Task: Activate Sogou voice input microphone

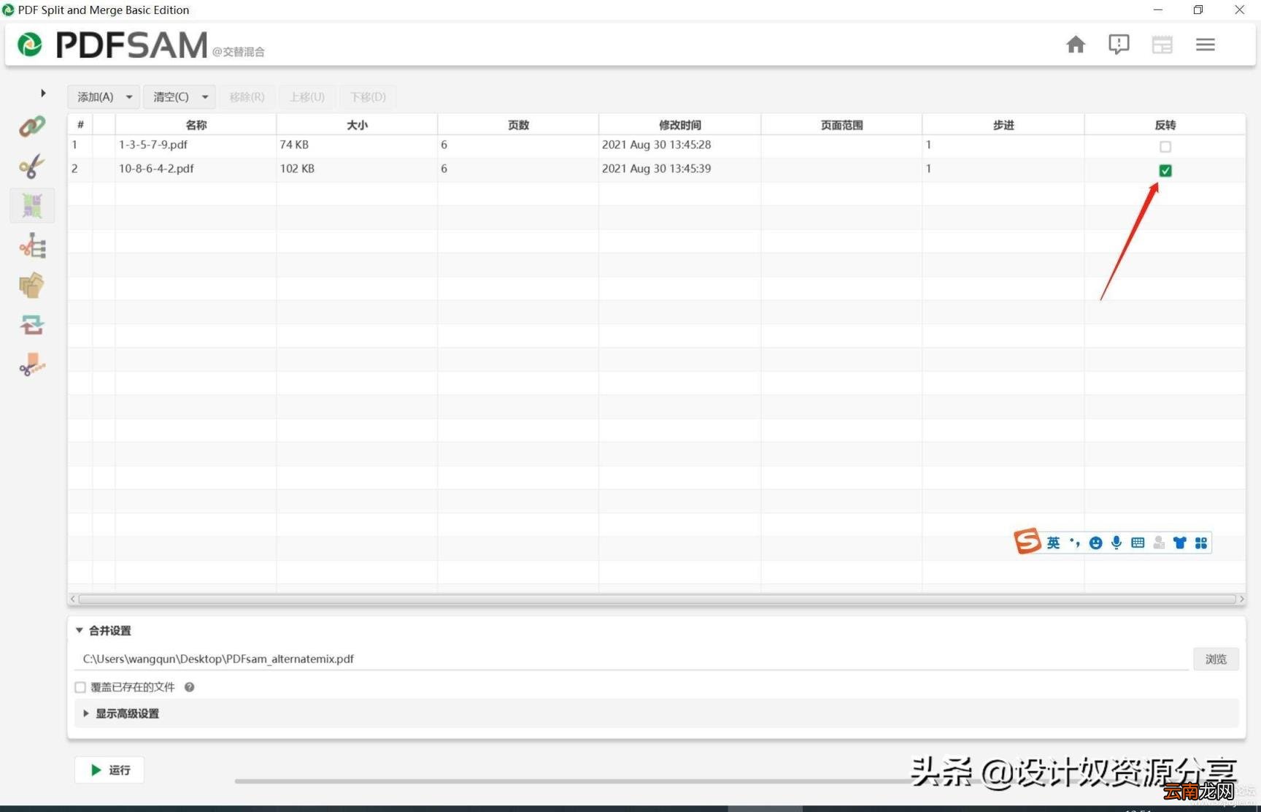Action: tap(1117, 543)
